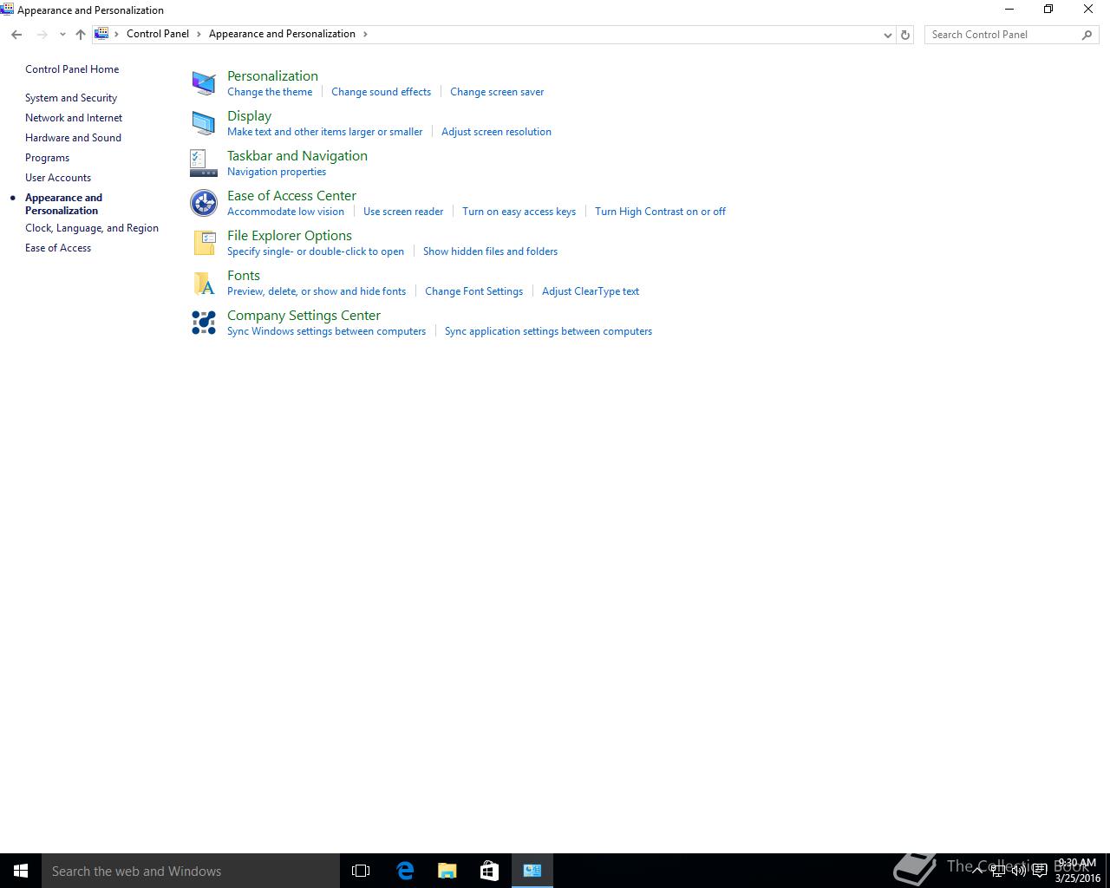This screenshot has width=1110, height=888.
Task: Go back using the back arrow
Action: click(x=16, y=35)
